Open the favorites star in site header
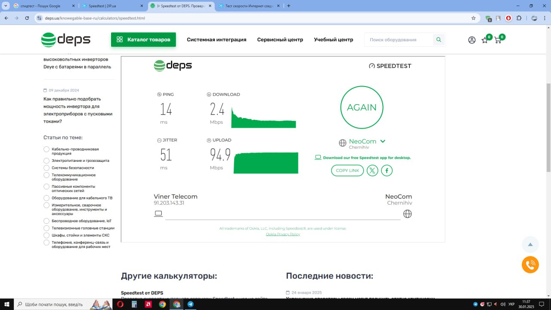This screenshot has width=551, height=310. (485, 40)
